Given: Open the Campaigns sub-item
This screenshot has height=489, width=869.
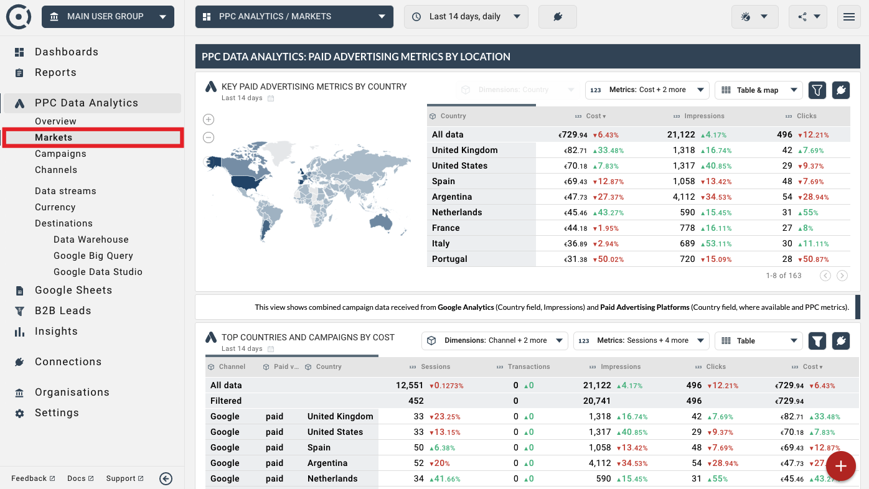Looking at the screenshot, I should 60,154.
